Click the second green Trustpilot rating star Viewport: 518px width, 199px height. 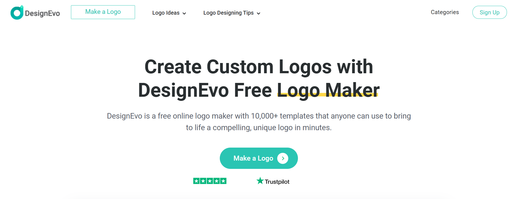pos(203,181)
